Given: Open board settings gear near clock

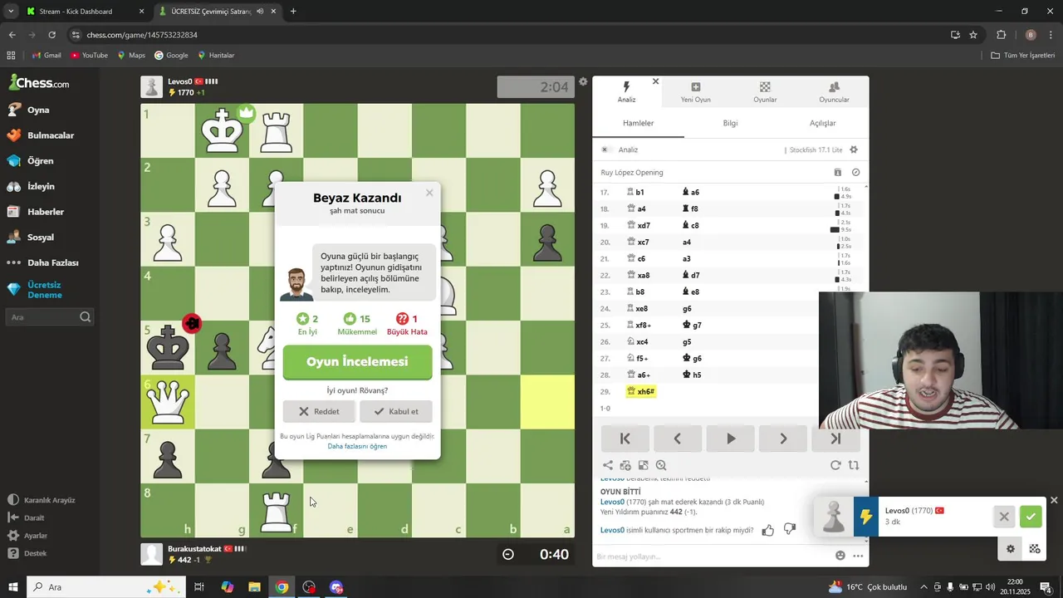Looking at the screenshot, I should [x=583, y=81].
